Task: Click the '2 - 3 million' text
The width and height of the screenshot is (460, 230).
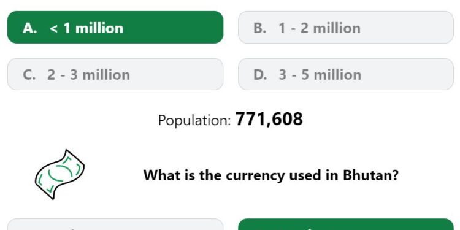Action: pos(88,75)
